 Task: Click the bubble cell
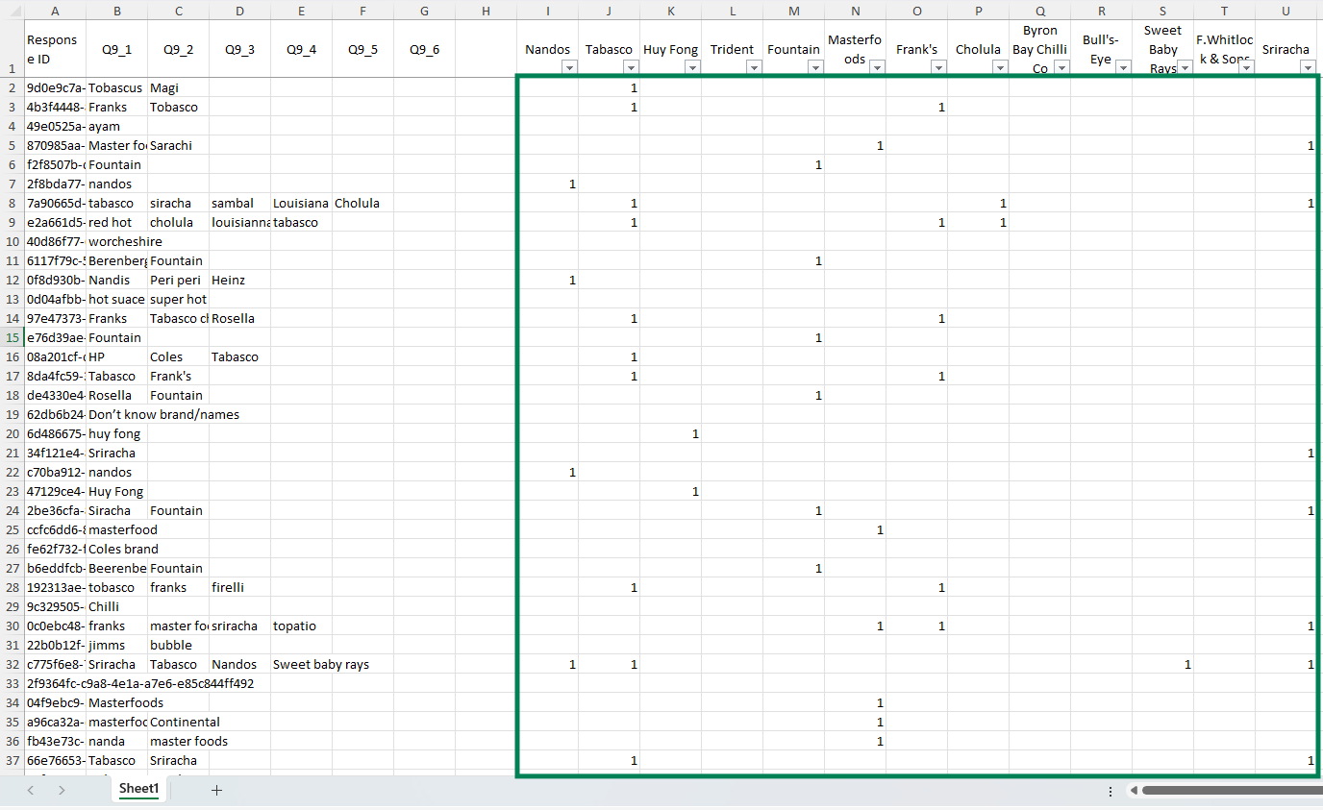[x=178, y=645]
